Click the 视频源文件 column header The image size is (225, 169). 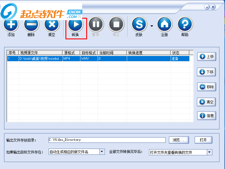point(40,53)
